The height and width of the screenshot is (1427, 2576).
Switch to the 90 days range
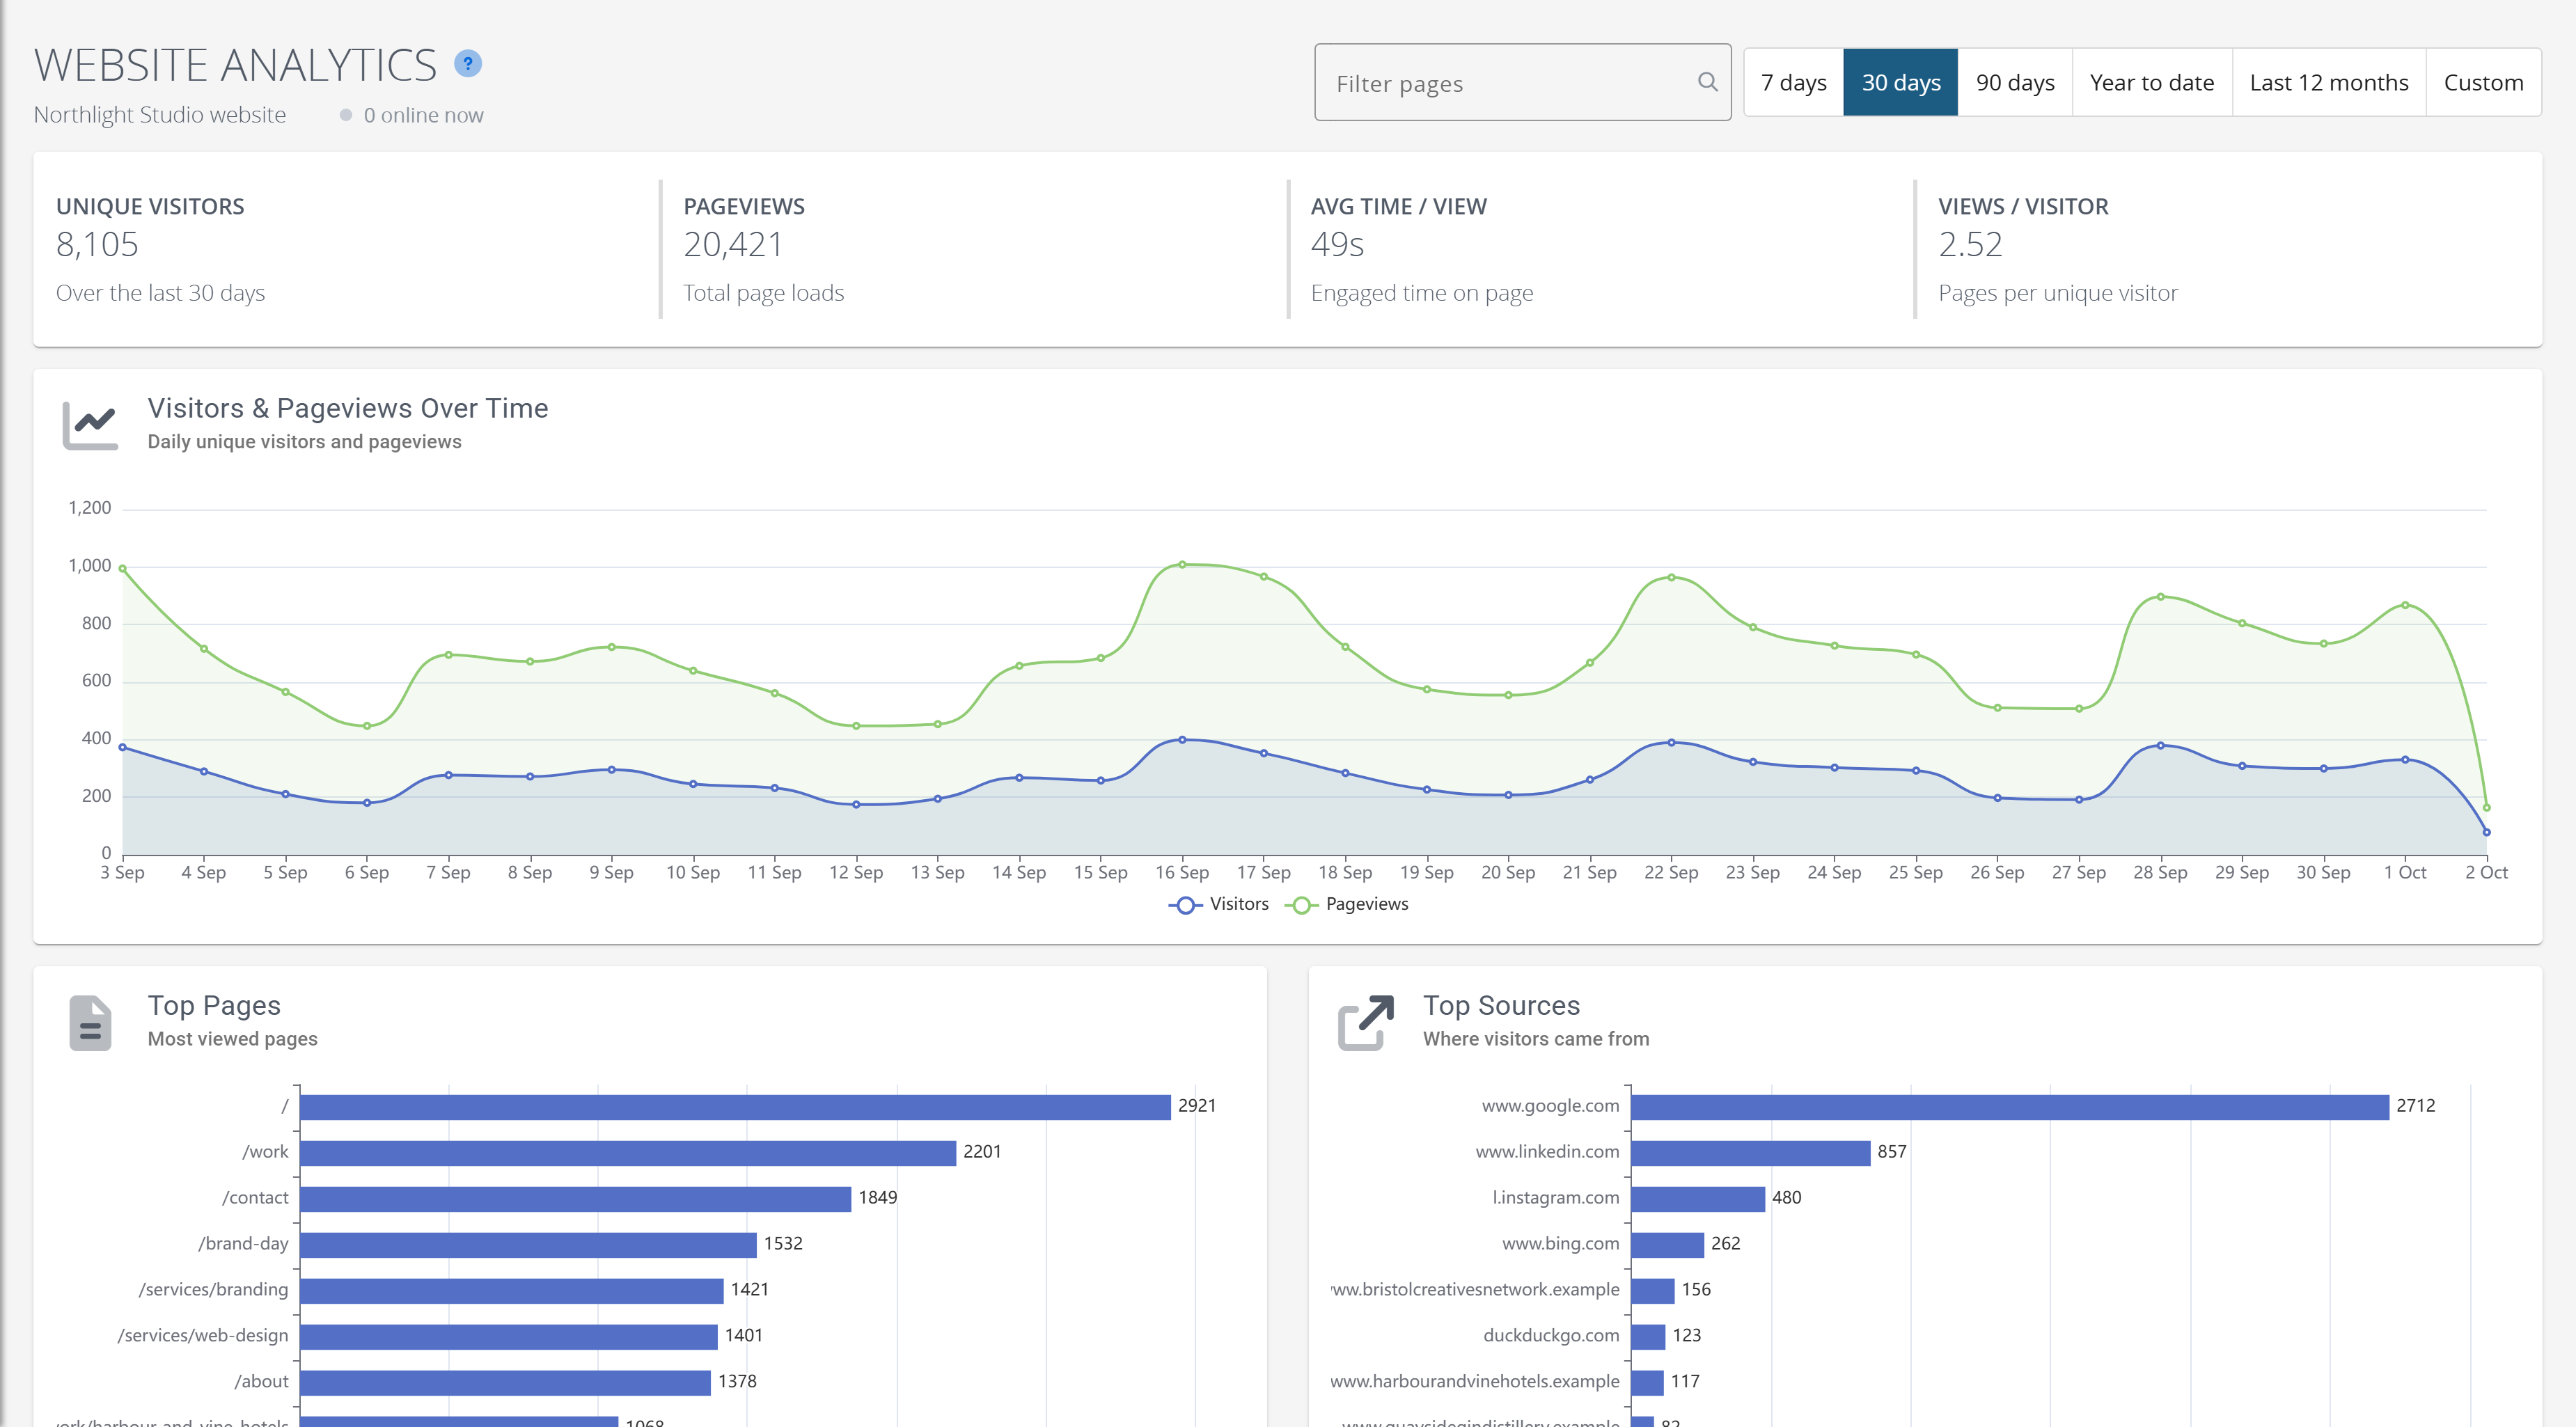click(x=2015, y=82)
